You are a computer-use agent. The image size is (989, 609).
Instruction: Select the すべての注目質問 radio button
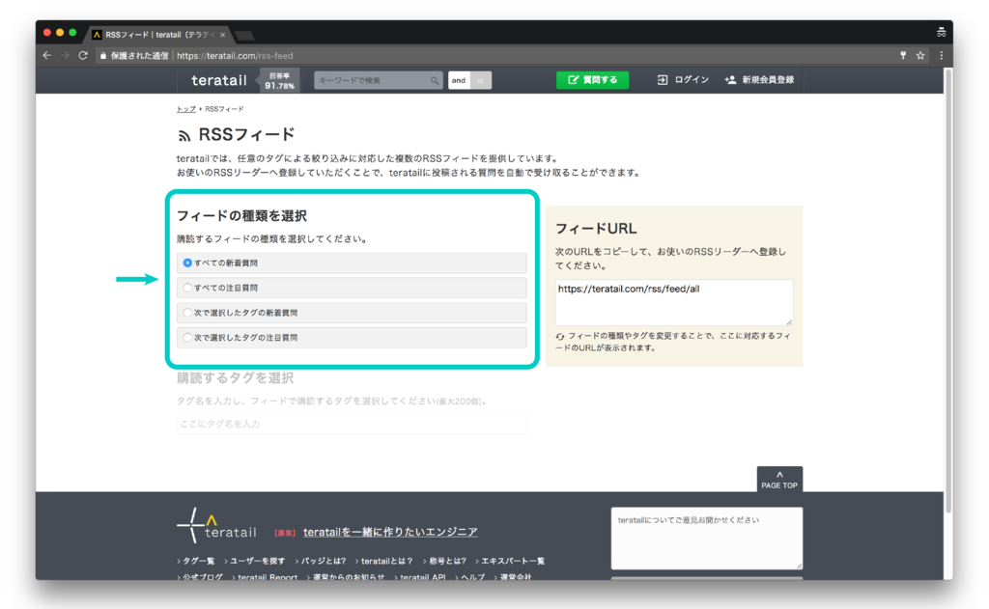point(187,288)
